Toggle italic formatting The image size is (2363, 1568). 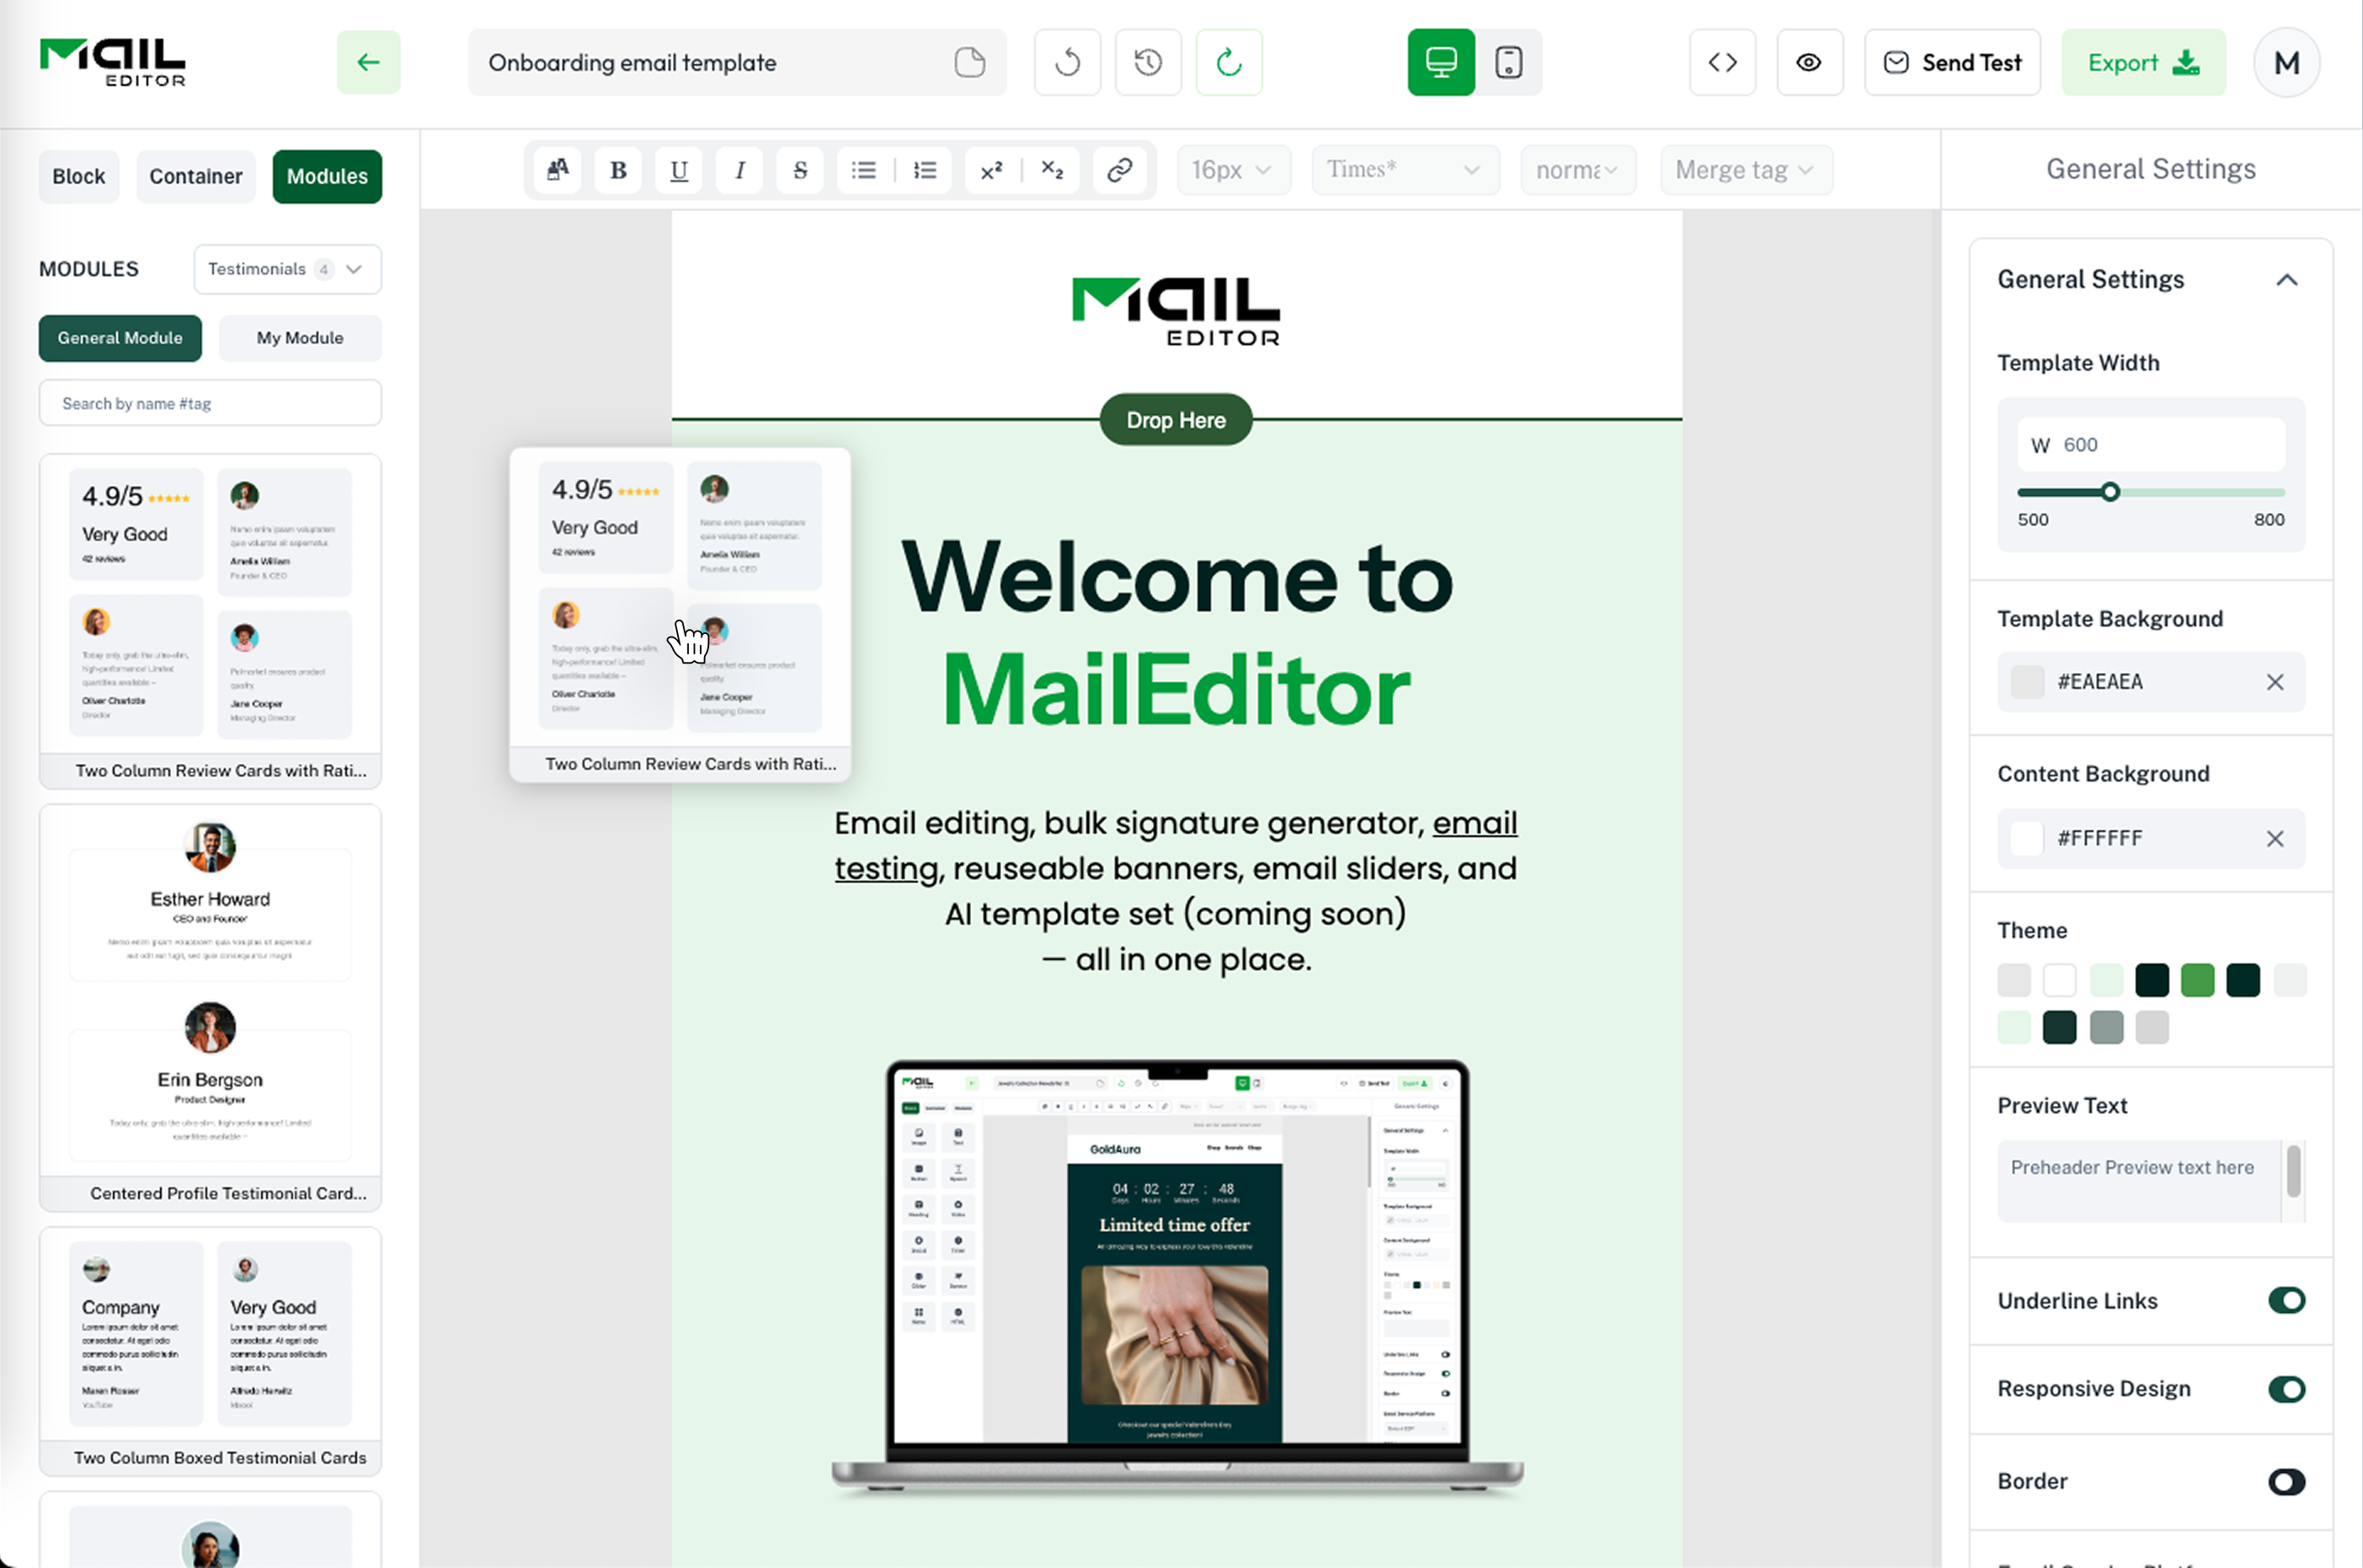(x=740, y=170)
